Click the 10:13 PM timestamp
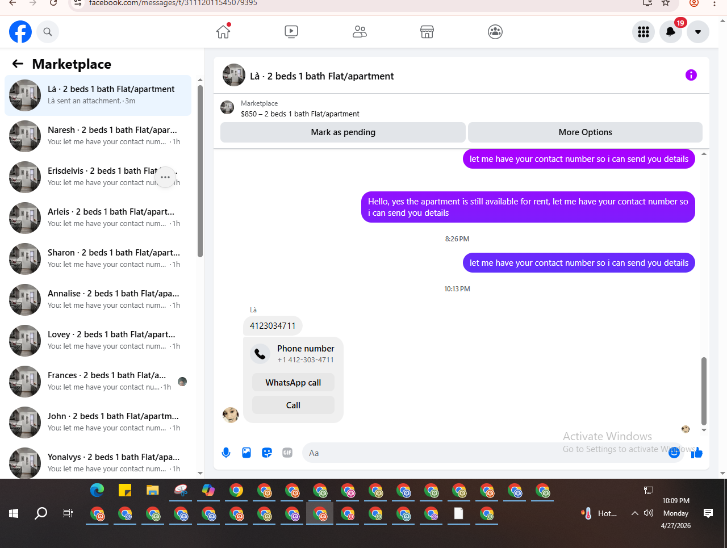 coord(457,289)
